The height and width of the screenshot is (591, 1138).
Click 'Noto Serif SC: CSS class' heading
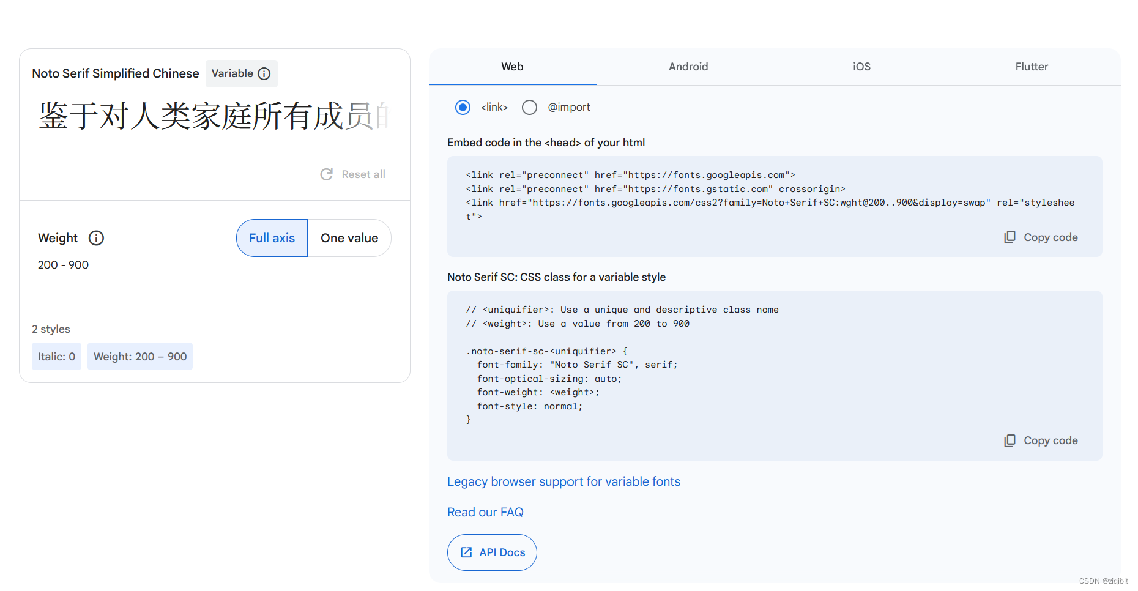556,277
